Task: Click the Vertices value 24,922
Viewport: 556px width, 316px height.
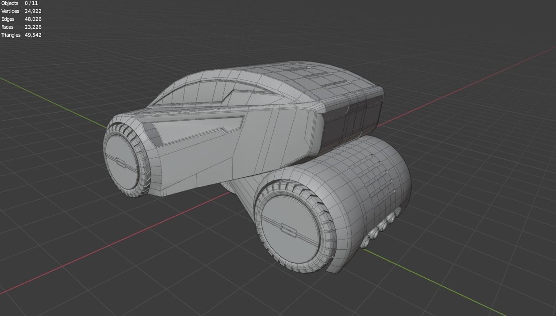Action: 33,11
